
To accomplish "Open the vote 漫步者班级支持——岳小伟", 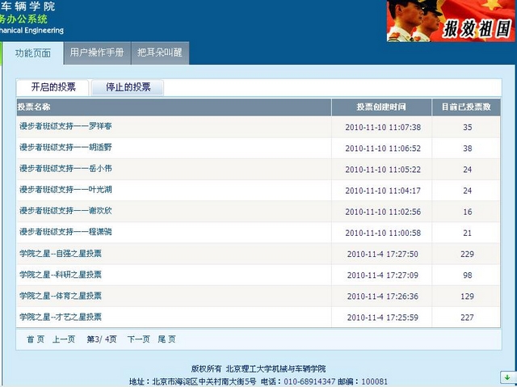I will (x=65, y=169).
